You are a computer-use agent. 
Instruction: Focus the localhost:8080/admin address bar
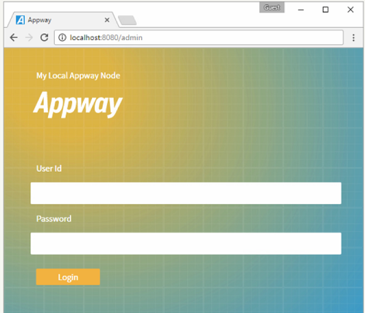click(x=182, y=37)
